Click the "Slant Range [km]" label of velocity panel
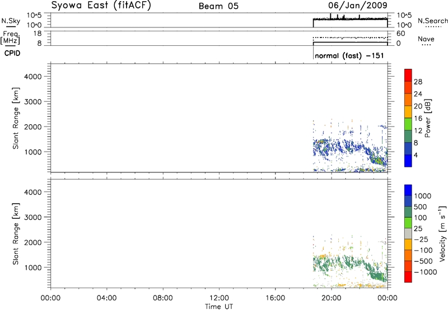 point(16,234)
